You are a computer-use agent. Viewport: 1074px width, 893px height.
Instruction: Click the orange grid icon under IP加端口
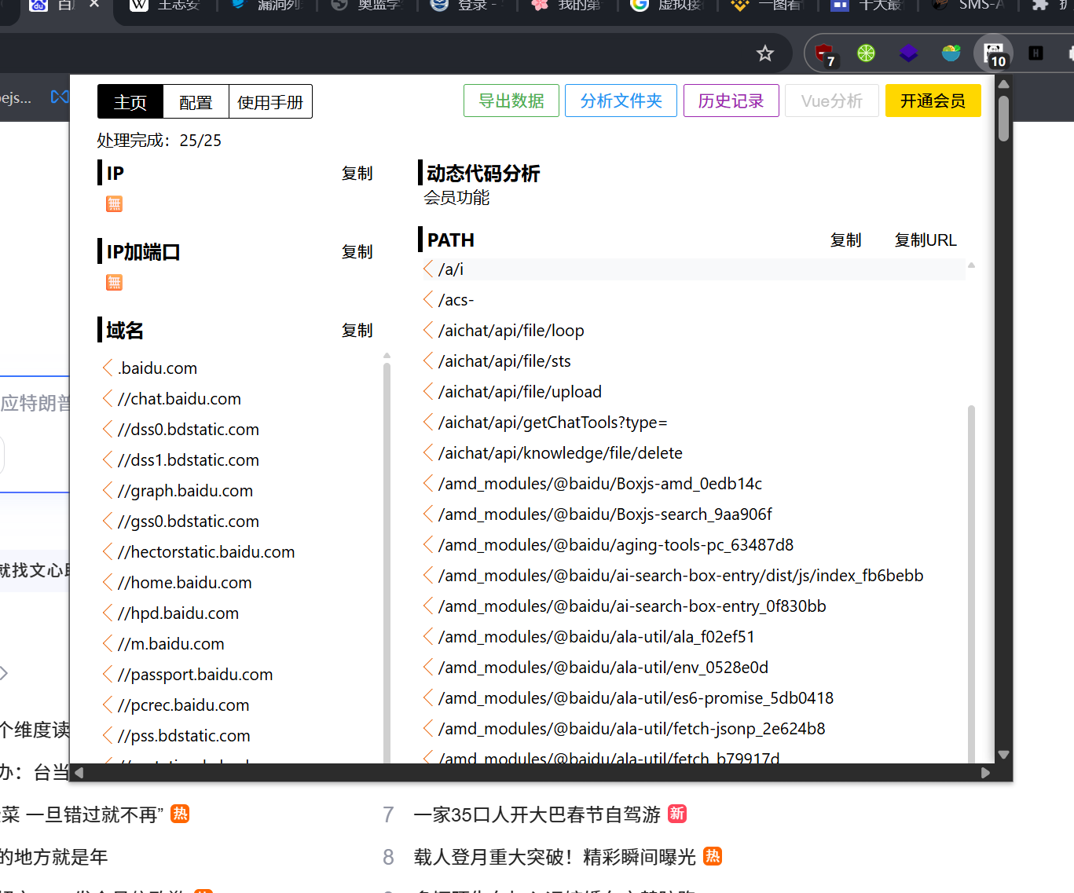(114, 283)
